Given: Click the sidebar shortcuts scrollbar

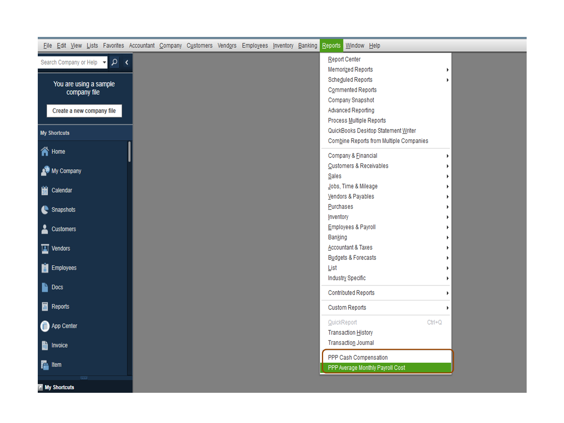Looking at the screenshot, I should (x=129, y=151).
